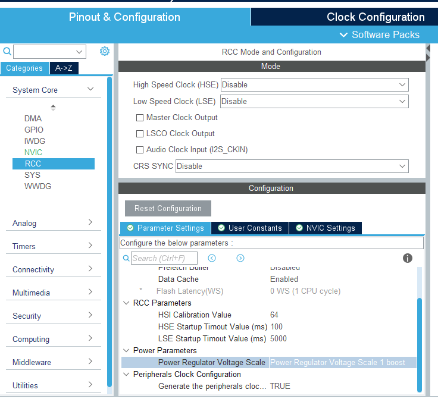Open the NVIC Settings tab
438x399 pixels.
[326, 228]
